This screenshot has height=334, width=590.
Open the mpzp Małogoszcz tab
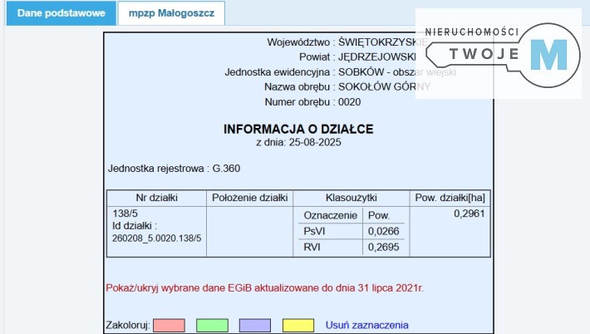tap(171, 13)
